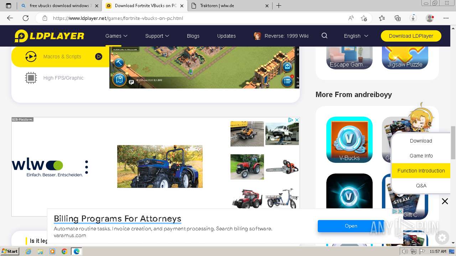Click the Edge taskbar icon

(77, 251)
